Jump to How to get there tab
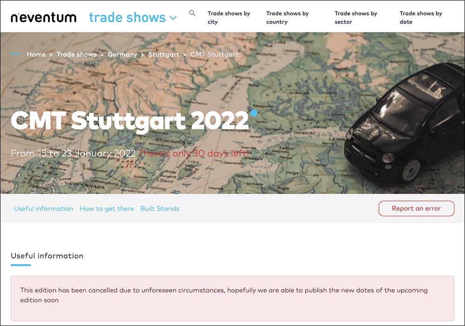This screenshot has width=465, height=326. (x=107, y=208)
